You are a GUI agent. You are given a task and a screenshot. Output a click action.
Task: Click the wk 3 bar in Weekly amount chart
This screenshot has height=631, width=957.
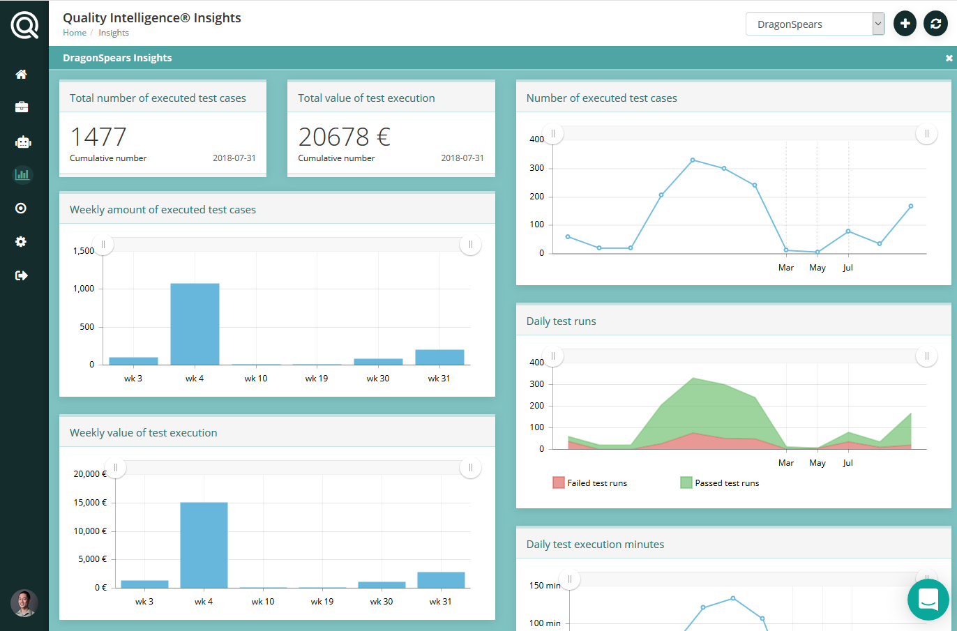pyautogui.click(x=133, y=361)
